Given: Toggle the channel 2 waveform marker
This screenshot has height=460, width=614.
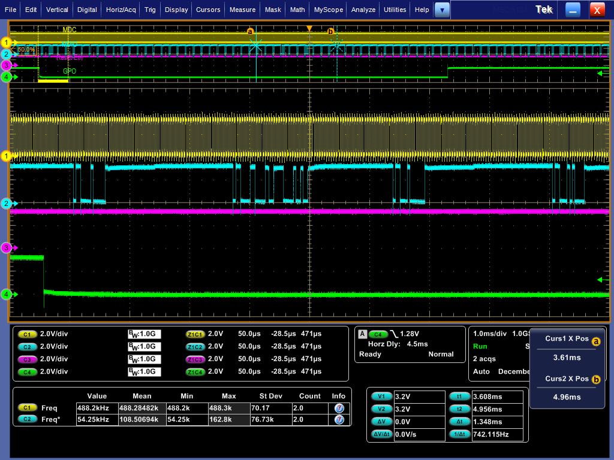Looking at the screenshot, I should point(6,204).
